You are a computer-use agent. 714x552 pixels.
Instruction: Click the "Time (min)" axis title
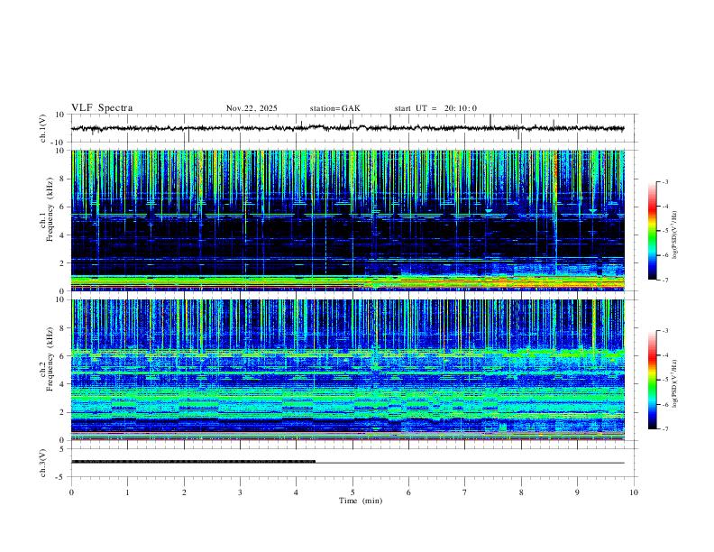[361, 501]
